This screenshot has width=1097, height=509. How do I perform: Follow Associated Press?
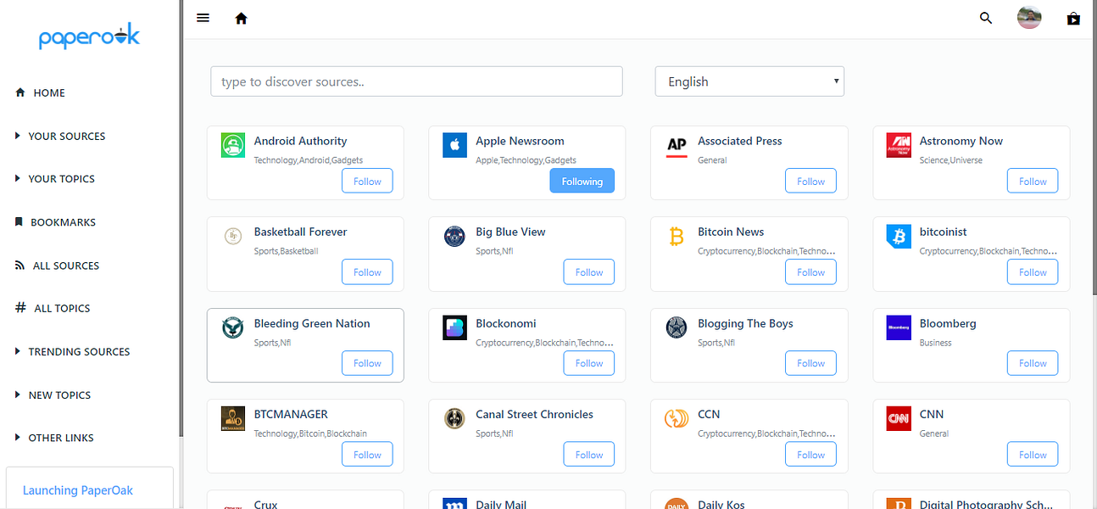810,181
